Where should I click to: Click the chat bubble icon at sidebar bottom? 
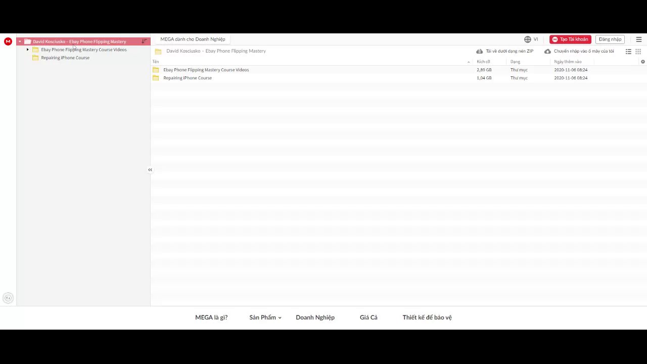8,298
